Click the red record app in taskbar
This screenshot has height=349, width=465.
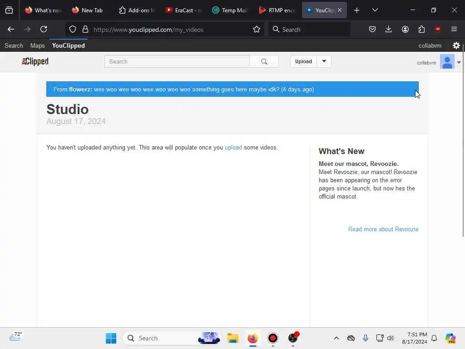click(273, 338)
